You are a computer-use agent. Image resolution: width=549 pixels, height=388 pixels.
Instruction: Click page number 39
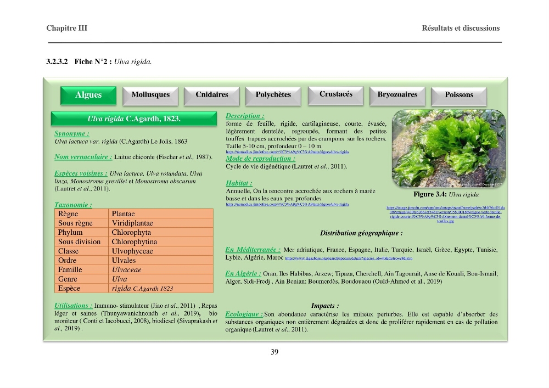(x=274, y=352)
